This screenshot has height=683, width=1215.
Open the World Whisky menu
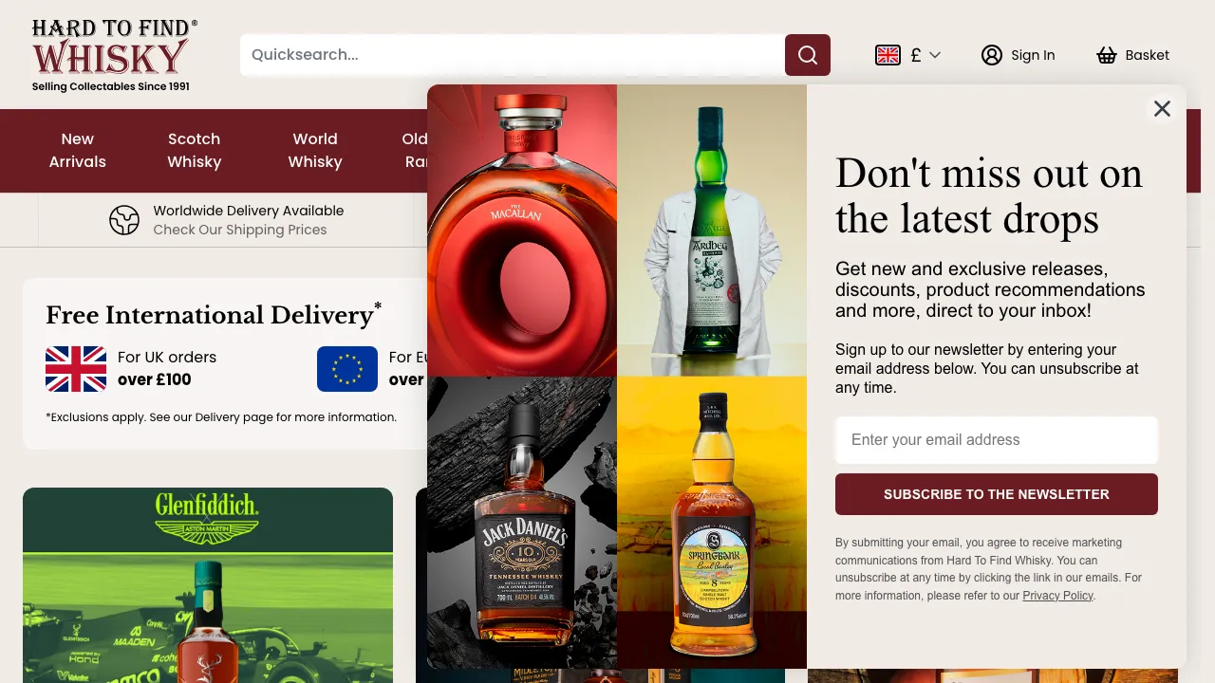315,150
